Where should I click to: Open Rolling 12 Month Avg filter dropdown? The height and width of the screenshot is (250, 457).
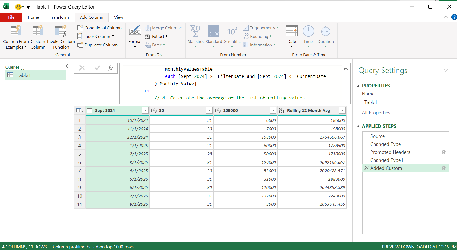tap(342, 110)
